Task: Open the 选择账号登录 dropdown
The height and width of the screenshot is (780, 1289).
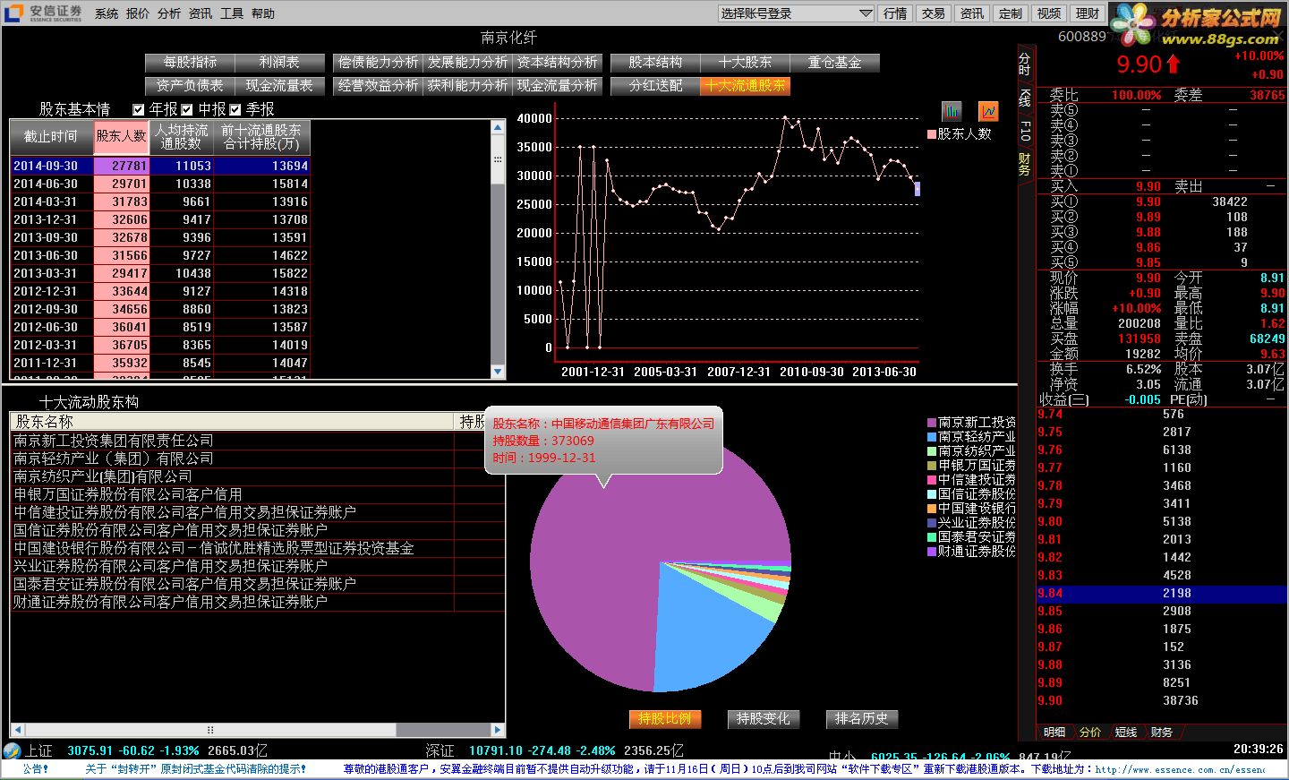Action: point(797,13)
